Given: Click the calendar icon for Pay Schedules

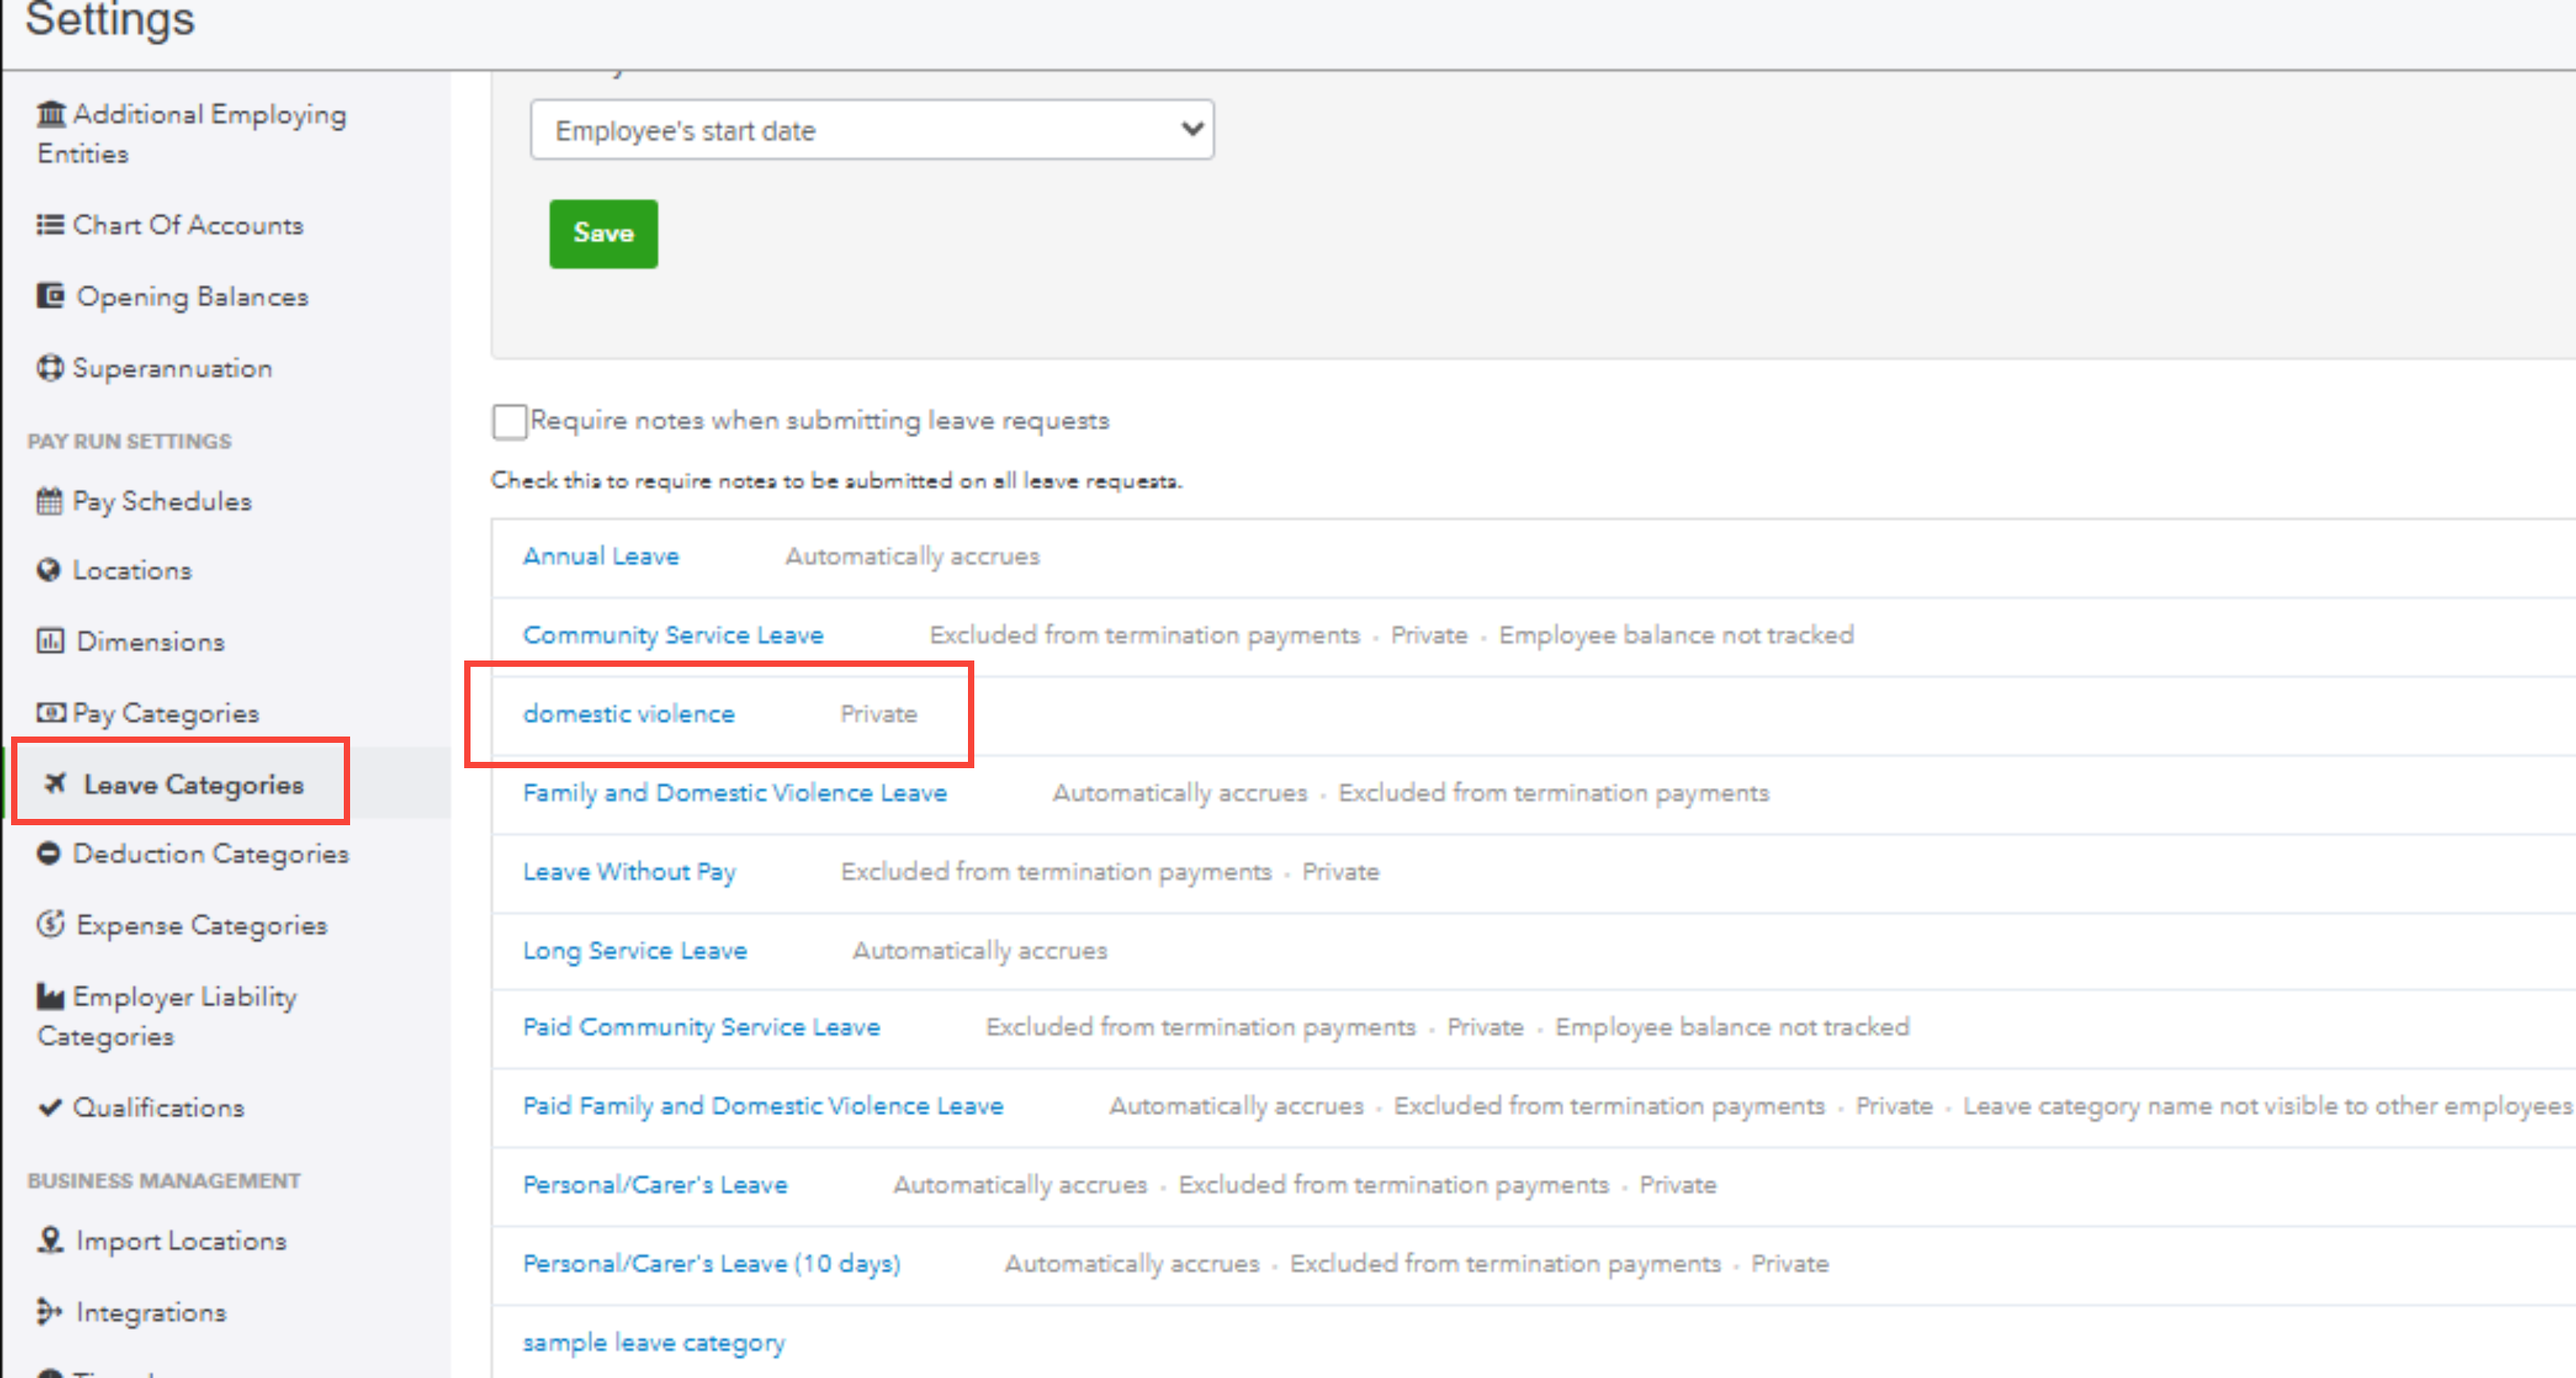Looking at the screenshot, I should [x=50, y=501].
